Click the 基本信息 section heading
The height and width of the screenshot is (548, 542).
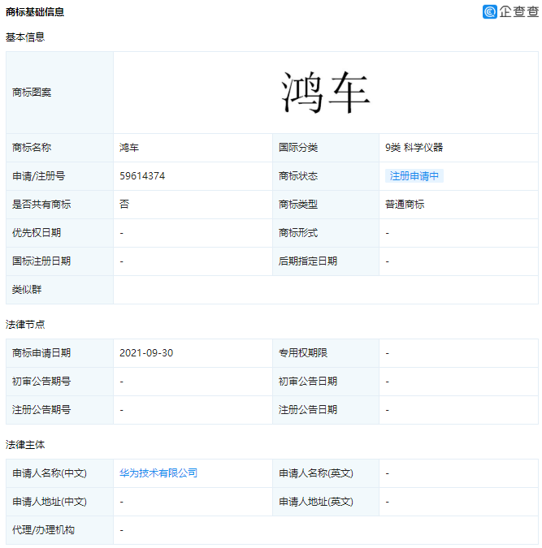(x=25, y=37)
